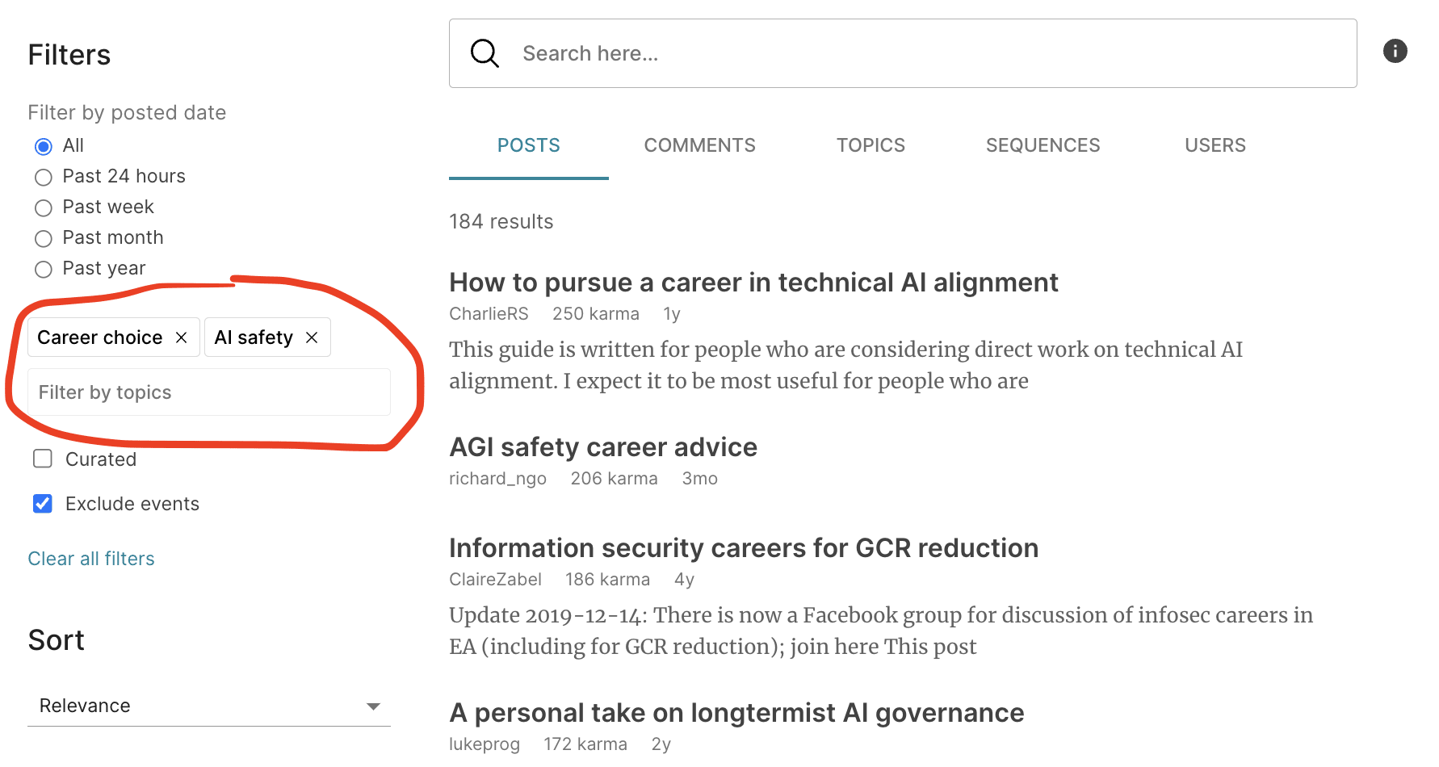Enable the Curated checkbox
Image resolution: width=1439 pixels, height=767 pixels.
(x=43, y=459)
